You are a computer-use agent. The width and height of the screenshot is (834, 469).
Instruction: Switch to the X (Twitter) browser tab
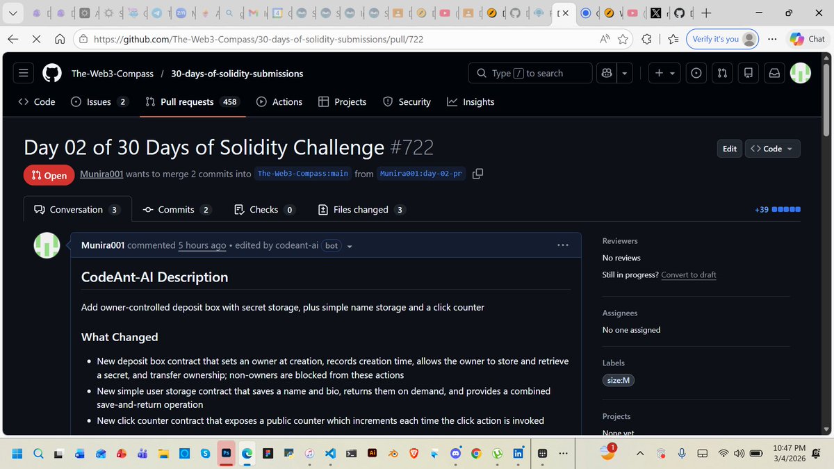pos(655,13)
